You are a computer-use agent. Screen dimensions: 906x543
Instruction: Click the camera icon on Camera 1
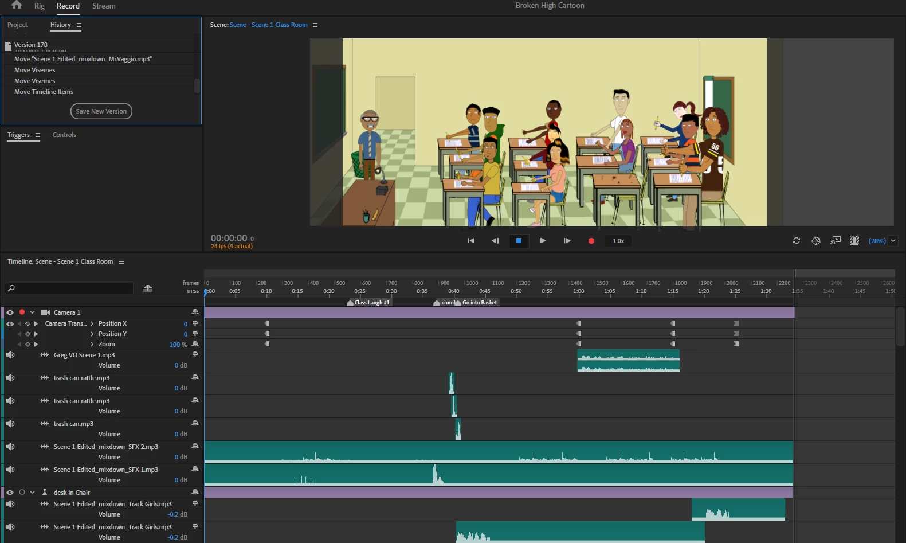[46, 312]
